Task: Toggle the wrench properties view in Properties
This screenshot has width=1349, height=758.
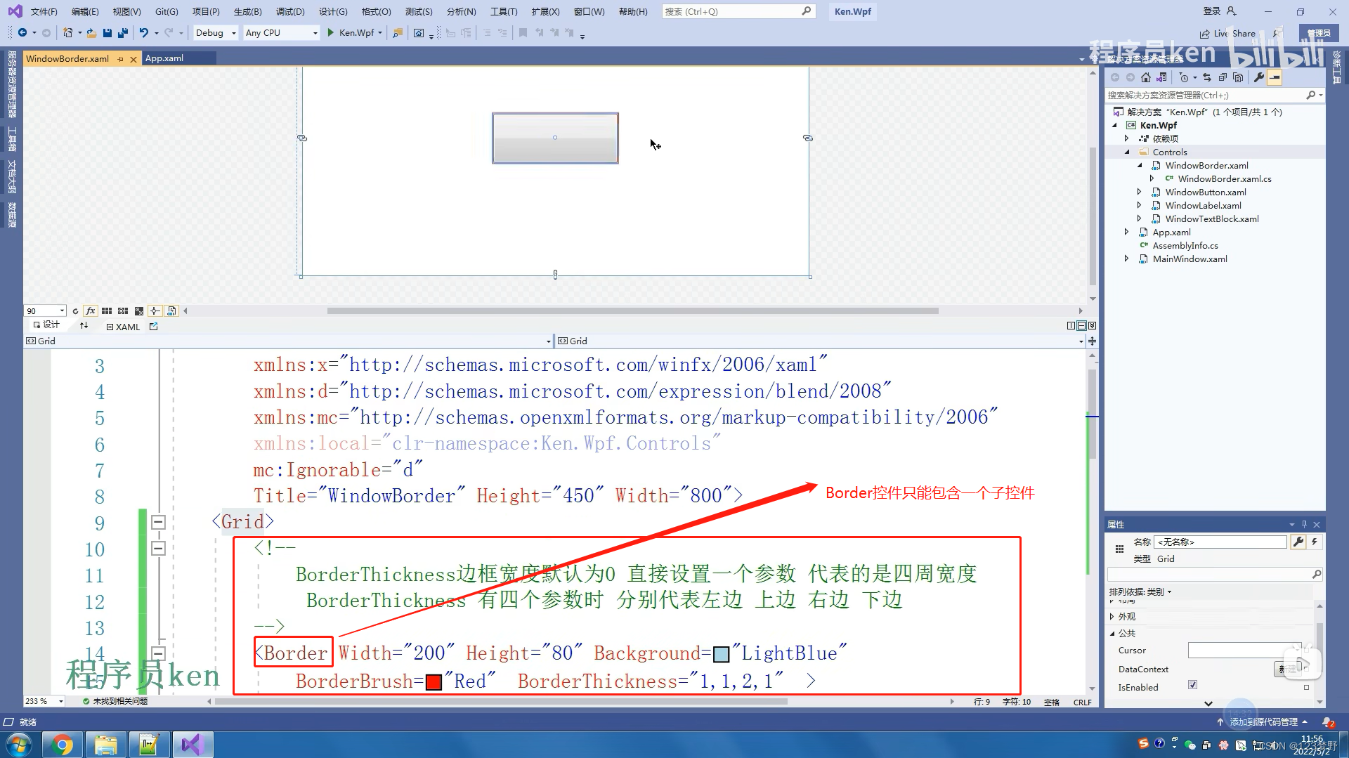Action: tap(1298, 542)
